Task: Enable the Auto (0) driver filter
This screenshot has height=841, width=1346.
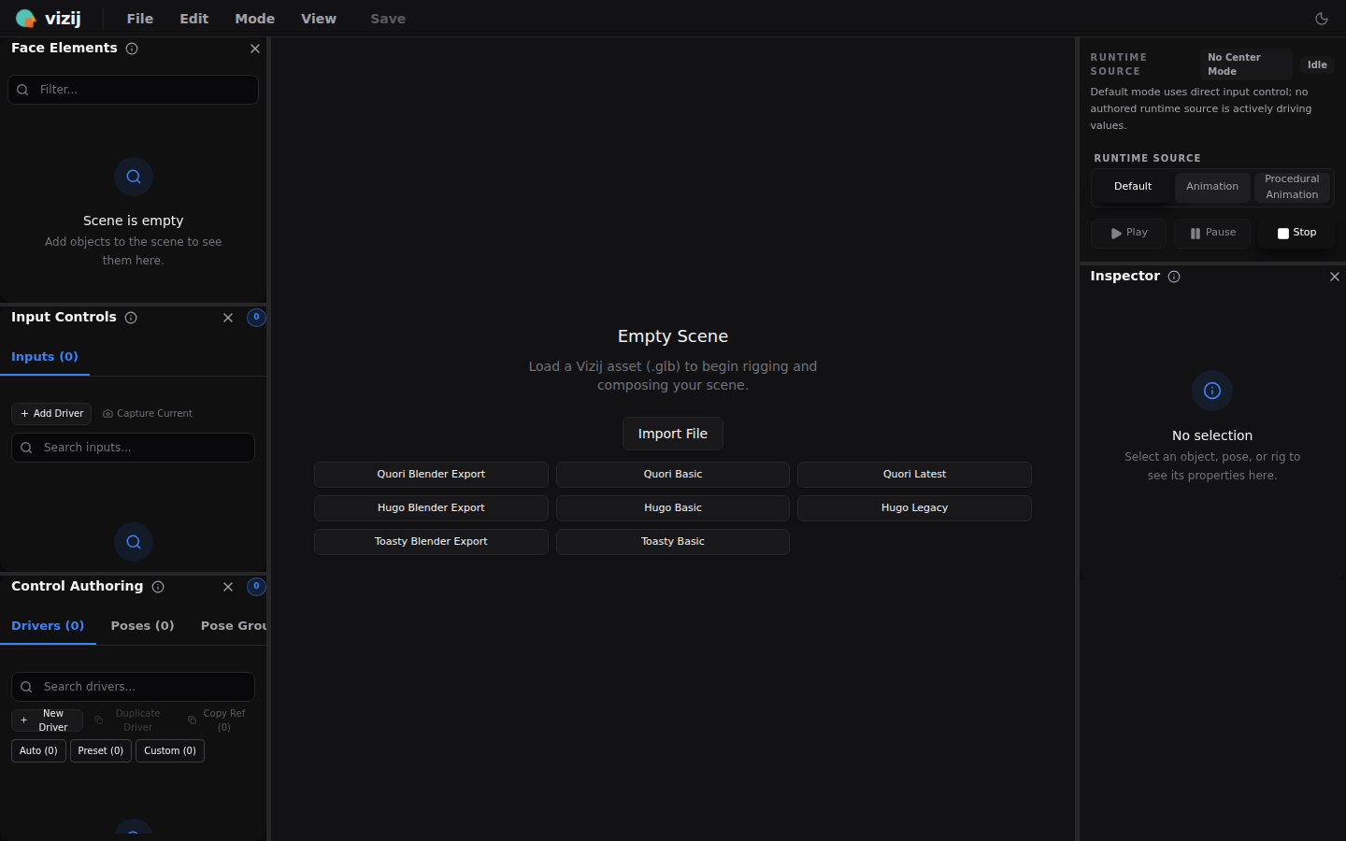Action: coord(38,750)
